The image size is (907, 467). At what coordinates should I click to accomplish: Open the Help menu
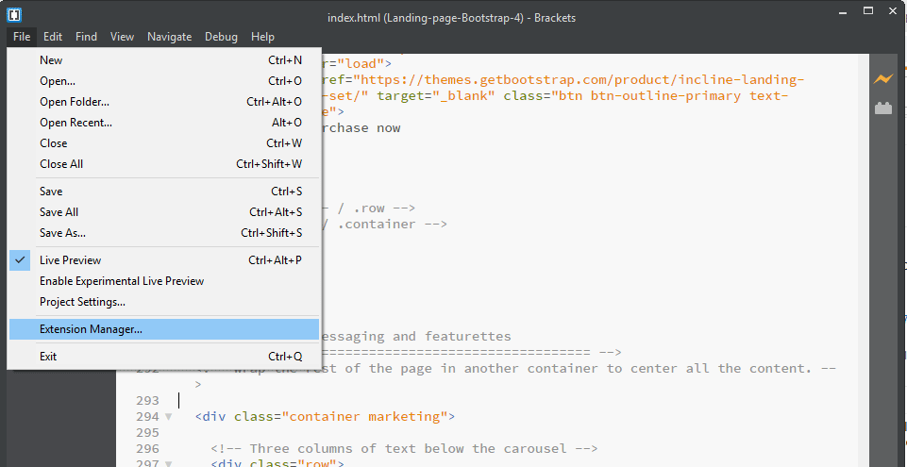[262, 37]
